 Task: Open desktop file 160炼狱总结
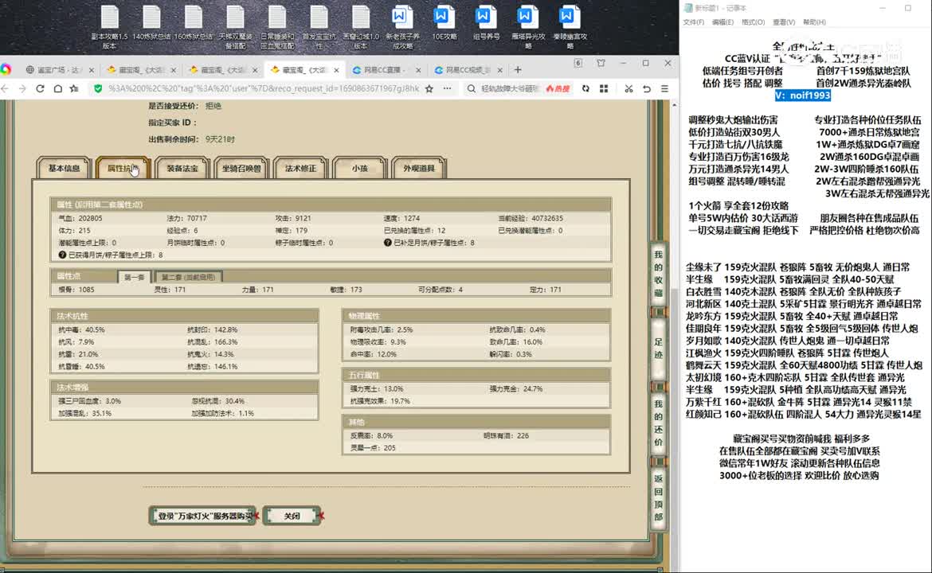(194, 24)
